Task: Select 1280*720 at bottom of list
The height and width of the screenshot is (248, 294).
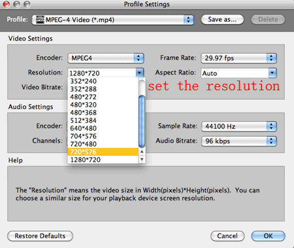Action: (103, 160)
